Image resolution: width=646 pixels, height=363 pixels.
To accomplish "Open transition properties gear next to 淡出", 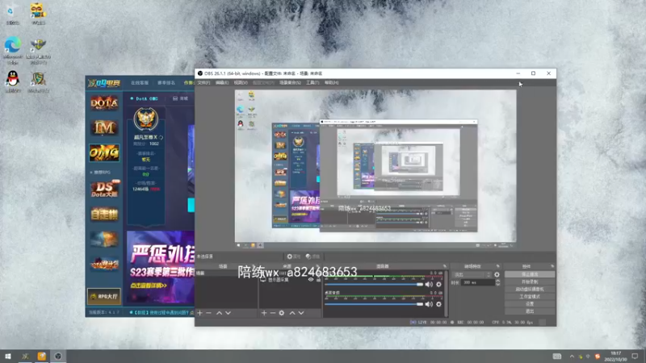I will tap(497, 274).
